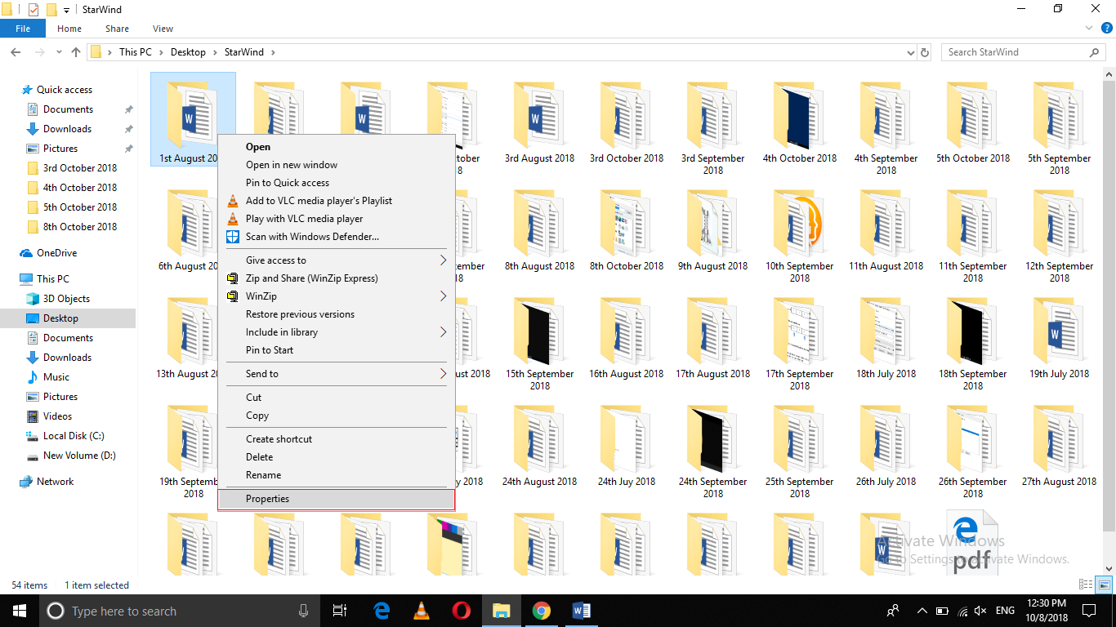Launch Opera browser from the taskbar
1116x627 pixels.
461,610
